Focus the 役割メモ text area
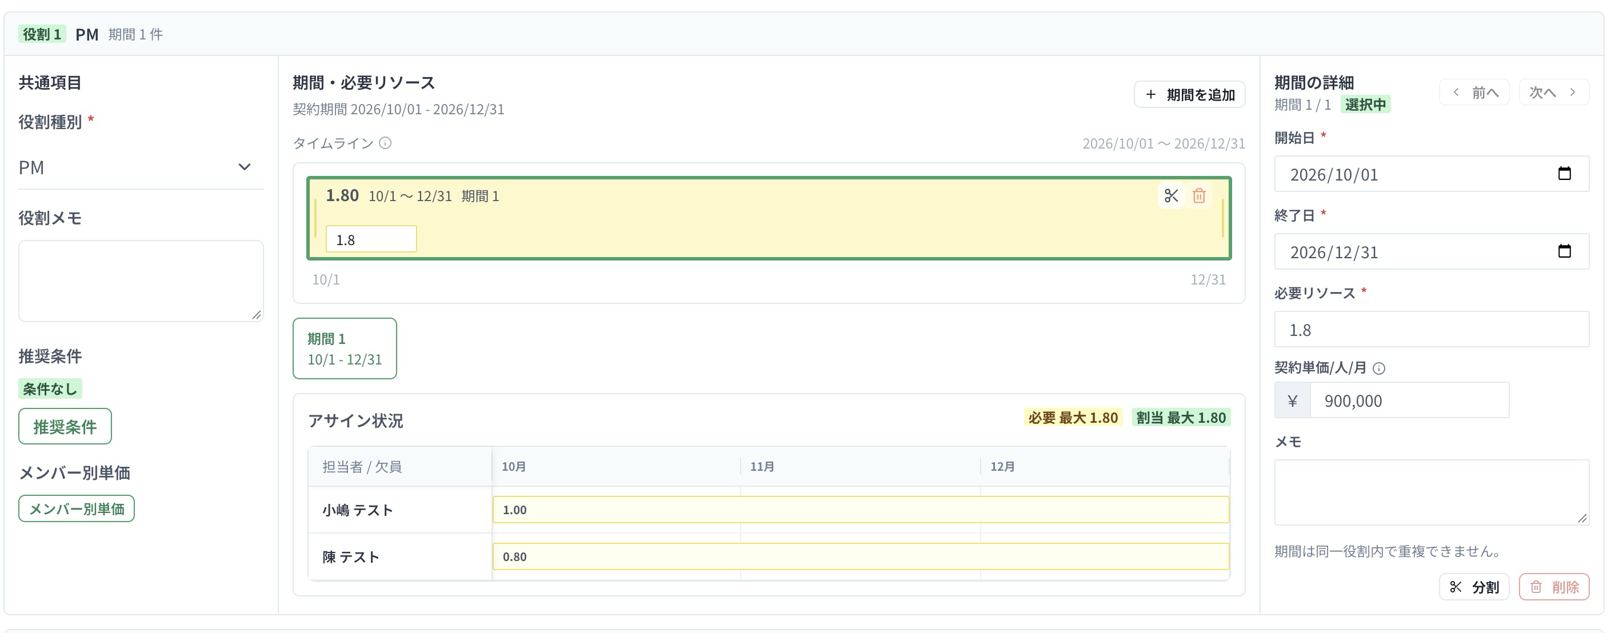 [141, 281]
